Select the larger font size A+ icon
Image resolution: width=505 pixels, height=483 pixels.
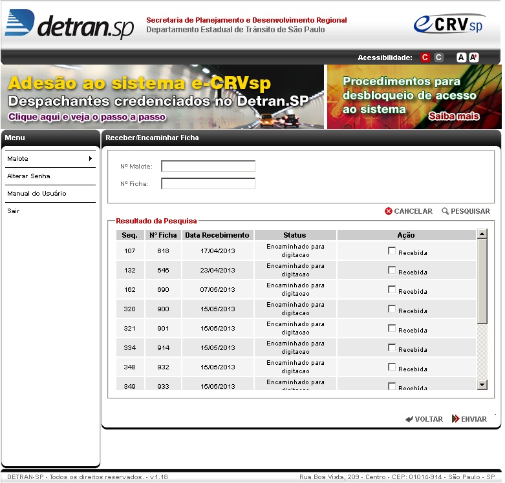tap(473, 57)
